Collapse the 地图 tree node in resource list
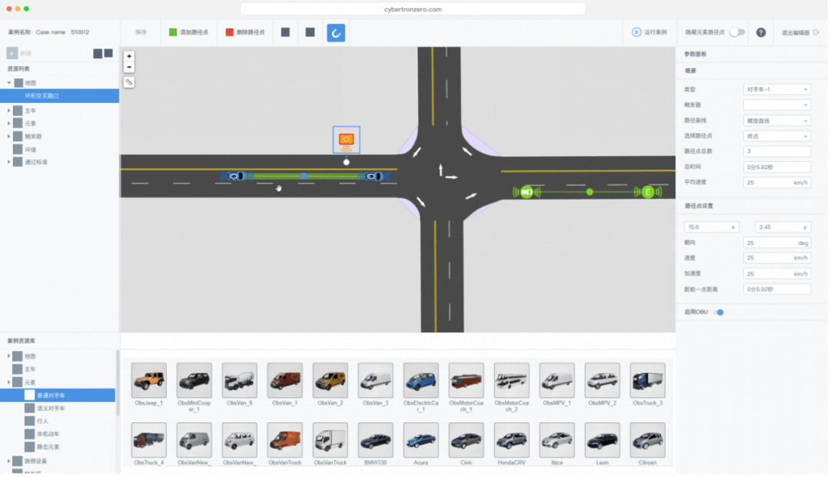 [9, 82]
